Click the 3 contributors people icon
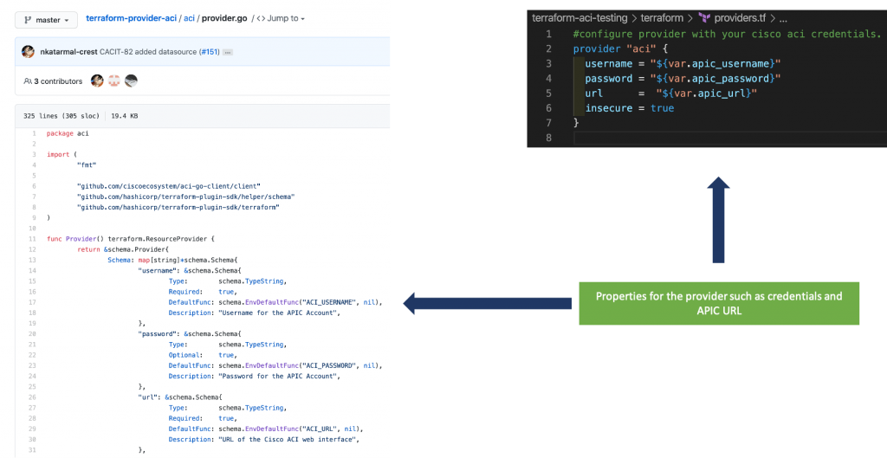This screenshot has height=458, width=887. point(28,81)
